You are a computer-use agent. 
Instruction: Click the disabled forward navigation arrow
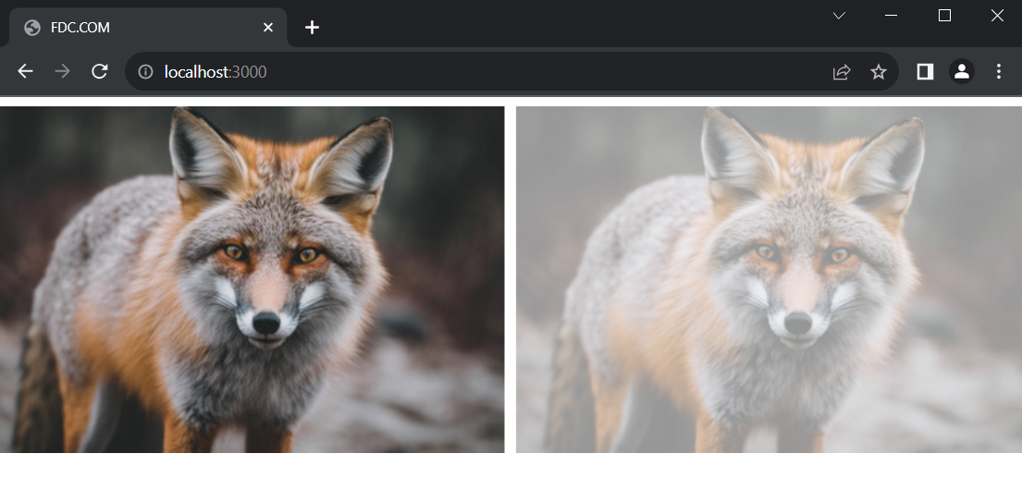tap(62, 71)
